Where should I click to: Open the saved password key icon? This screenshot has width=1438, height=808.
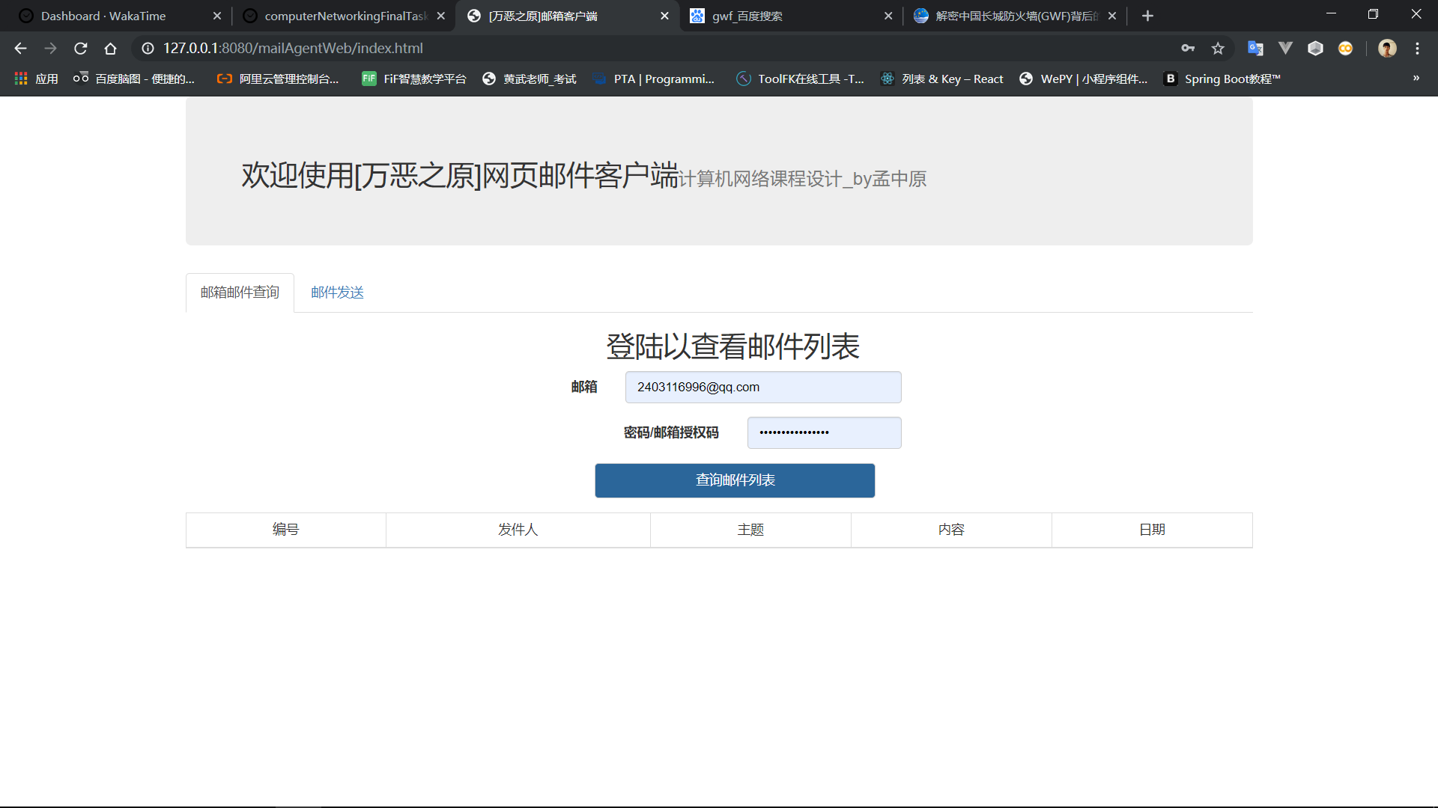coord(1188,49)
